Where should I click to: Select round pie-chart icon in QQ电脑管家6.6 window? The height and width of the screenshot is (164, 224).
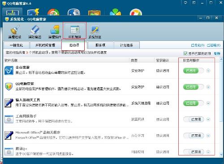(136, 12)
